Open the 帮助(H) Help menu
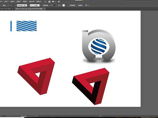The width and height of the screenshot is (158, 118). (39, 2)
